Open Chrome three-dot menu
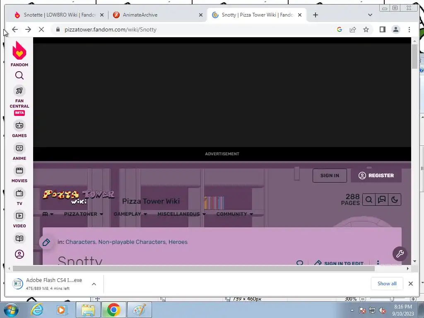The width and height of the screenshot is (424, 318). click(x=409, y=29)
